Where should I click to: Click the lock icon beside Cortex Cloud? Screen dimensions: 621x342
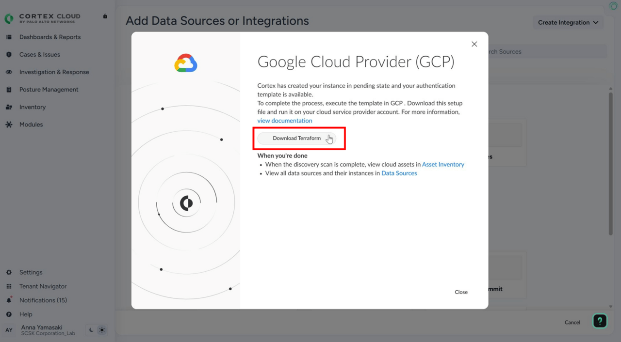[105, 16]
